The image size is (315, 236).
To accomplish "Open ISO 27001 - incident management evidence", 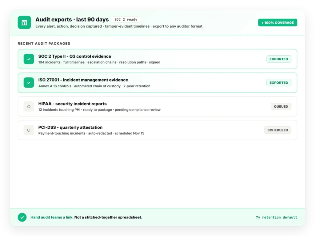I will (83, 80).
